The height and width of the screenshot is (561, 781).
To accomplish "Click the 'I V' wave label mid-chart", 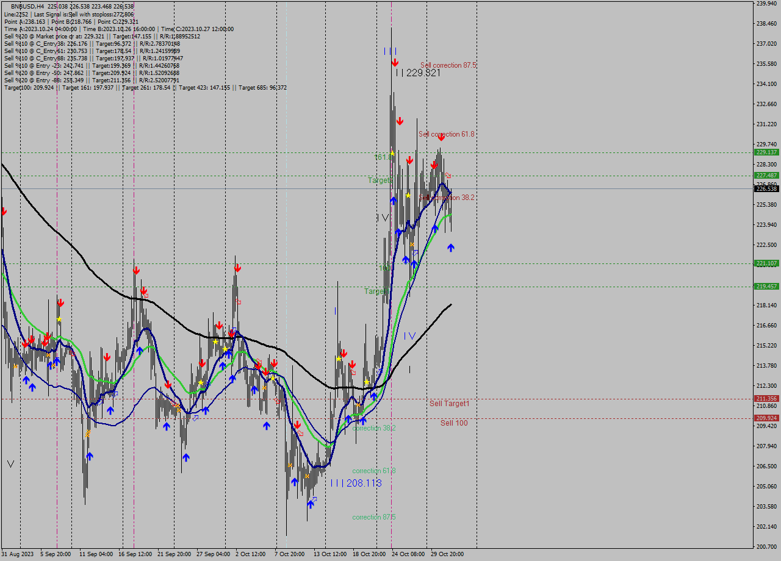I will [x=409, y=335].
